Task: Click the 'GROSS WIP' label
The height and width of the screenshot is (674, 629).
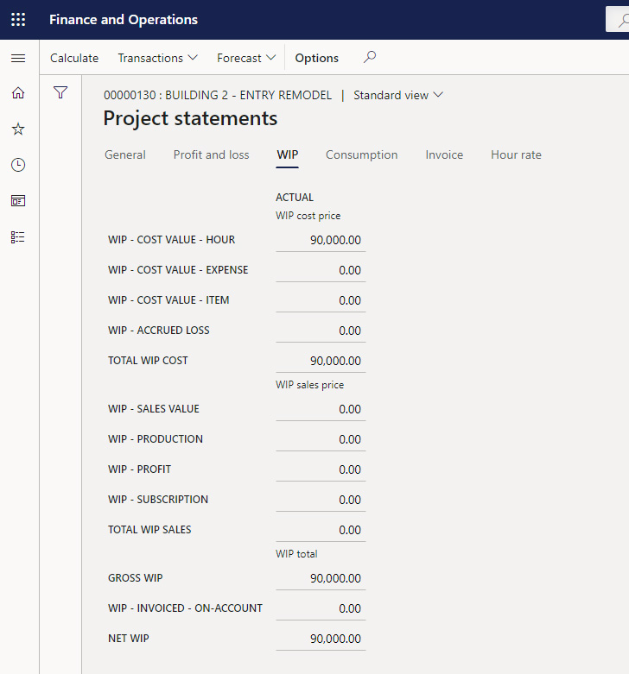Action: (136, 578)
